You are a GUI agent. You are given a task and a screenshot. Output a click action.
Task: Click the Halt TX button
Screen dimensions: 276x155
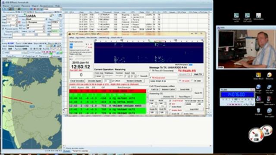[198, 74]
